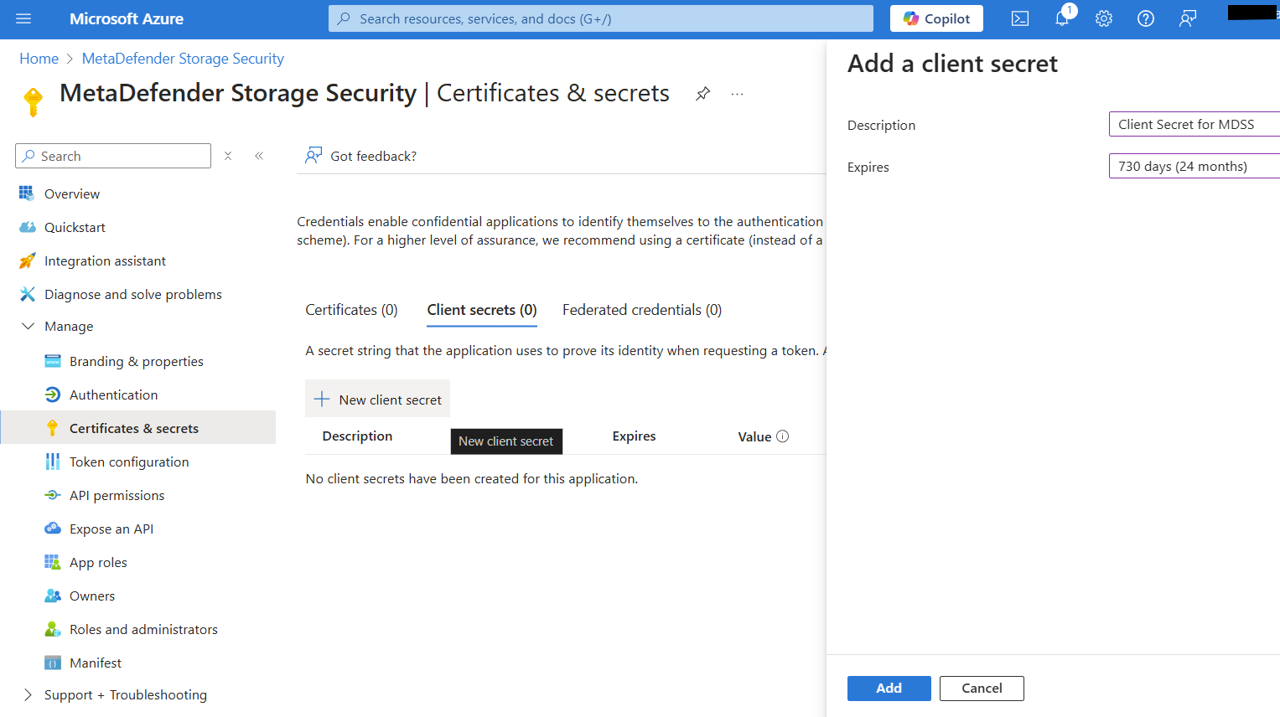
Task: Click the App roles icon
Action: pos(52,562)
